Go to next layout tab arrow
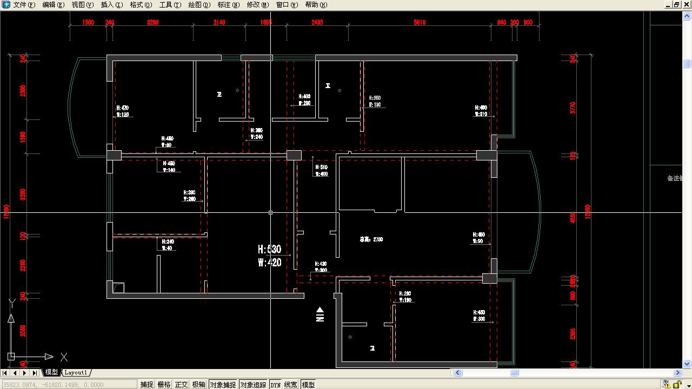 coord(25,373)
